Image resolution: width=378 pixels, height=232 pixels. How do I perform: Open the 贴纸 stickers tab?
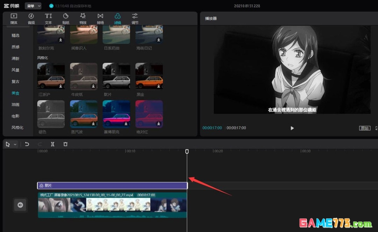point(65,19)
